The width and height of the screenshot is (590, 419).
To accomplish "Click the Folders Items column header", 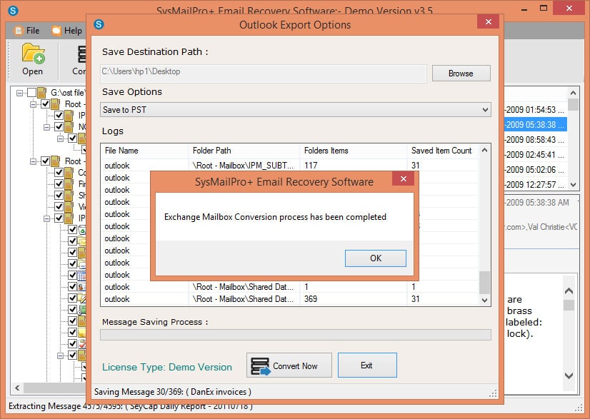I will point(354,151).
